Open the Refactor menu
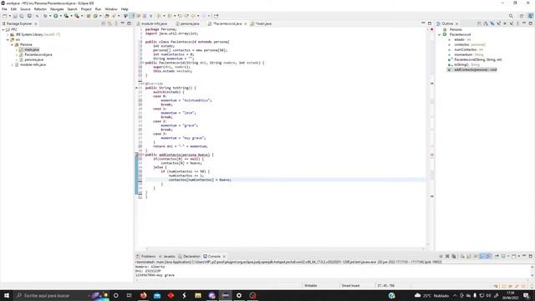The image size is (535, 301). tap(40, 9)
